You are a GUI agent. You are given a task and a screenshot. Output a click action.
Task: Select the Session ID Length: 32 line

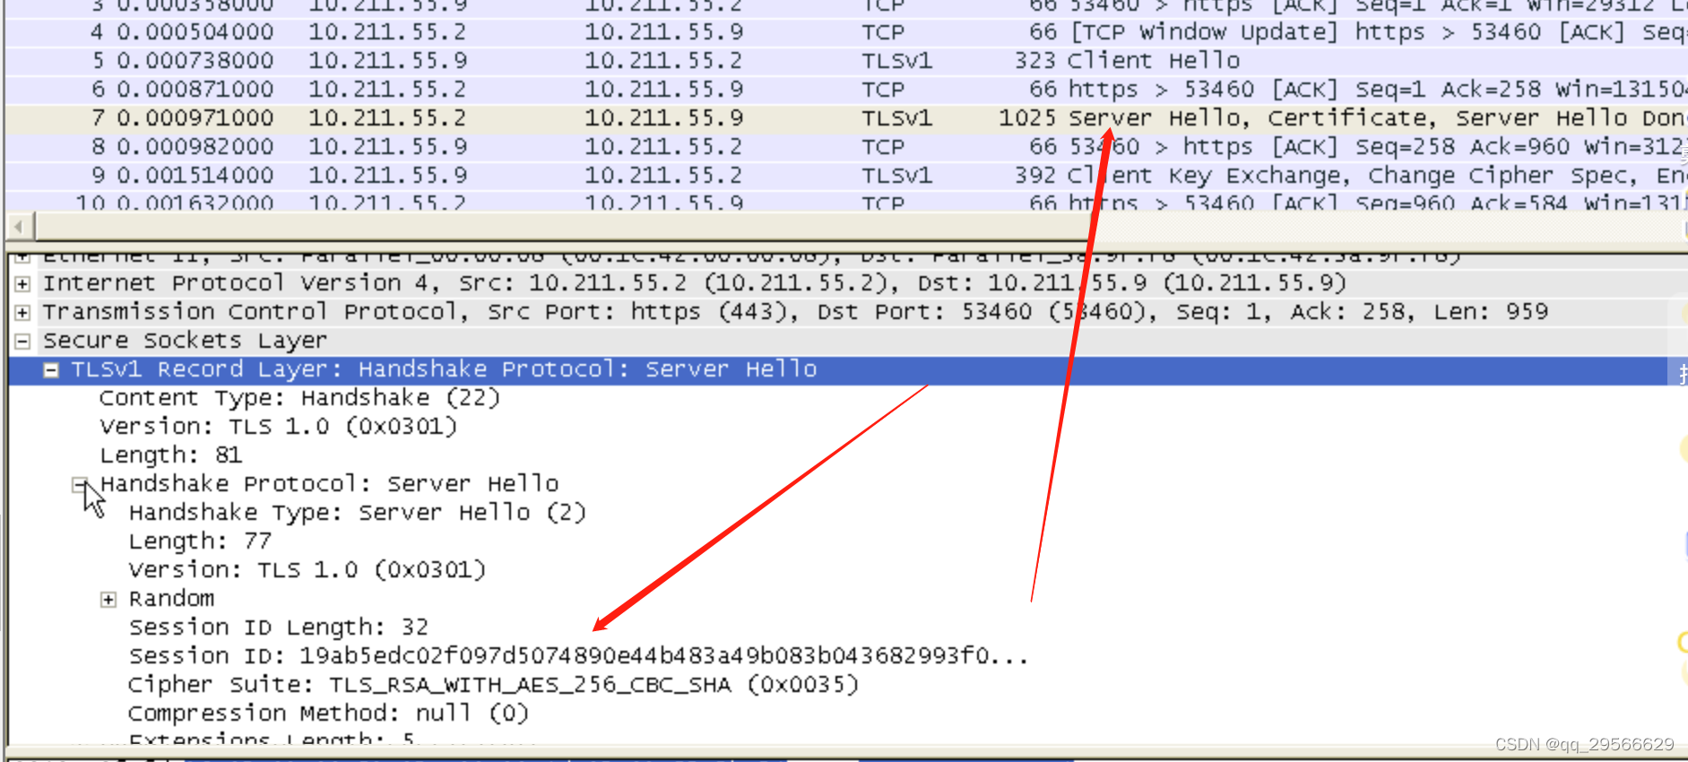278,628
